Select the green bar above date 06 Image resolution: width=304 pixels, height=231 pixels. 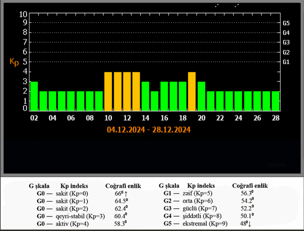(71, 101)
